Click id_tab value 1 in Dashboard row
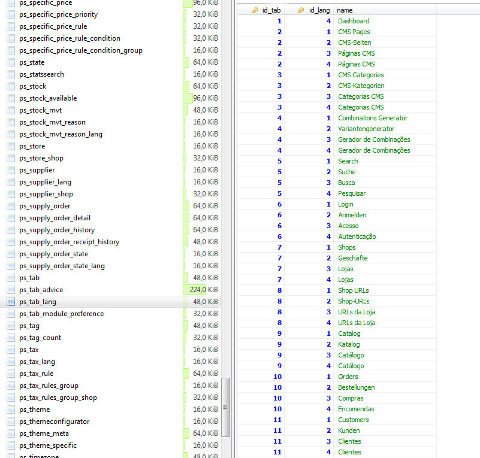Image resolution: width=480 pixels, height=458 pixels. [x=279, y=21]
